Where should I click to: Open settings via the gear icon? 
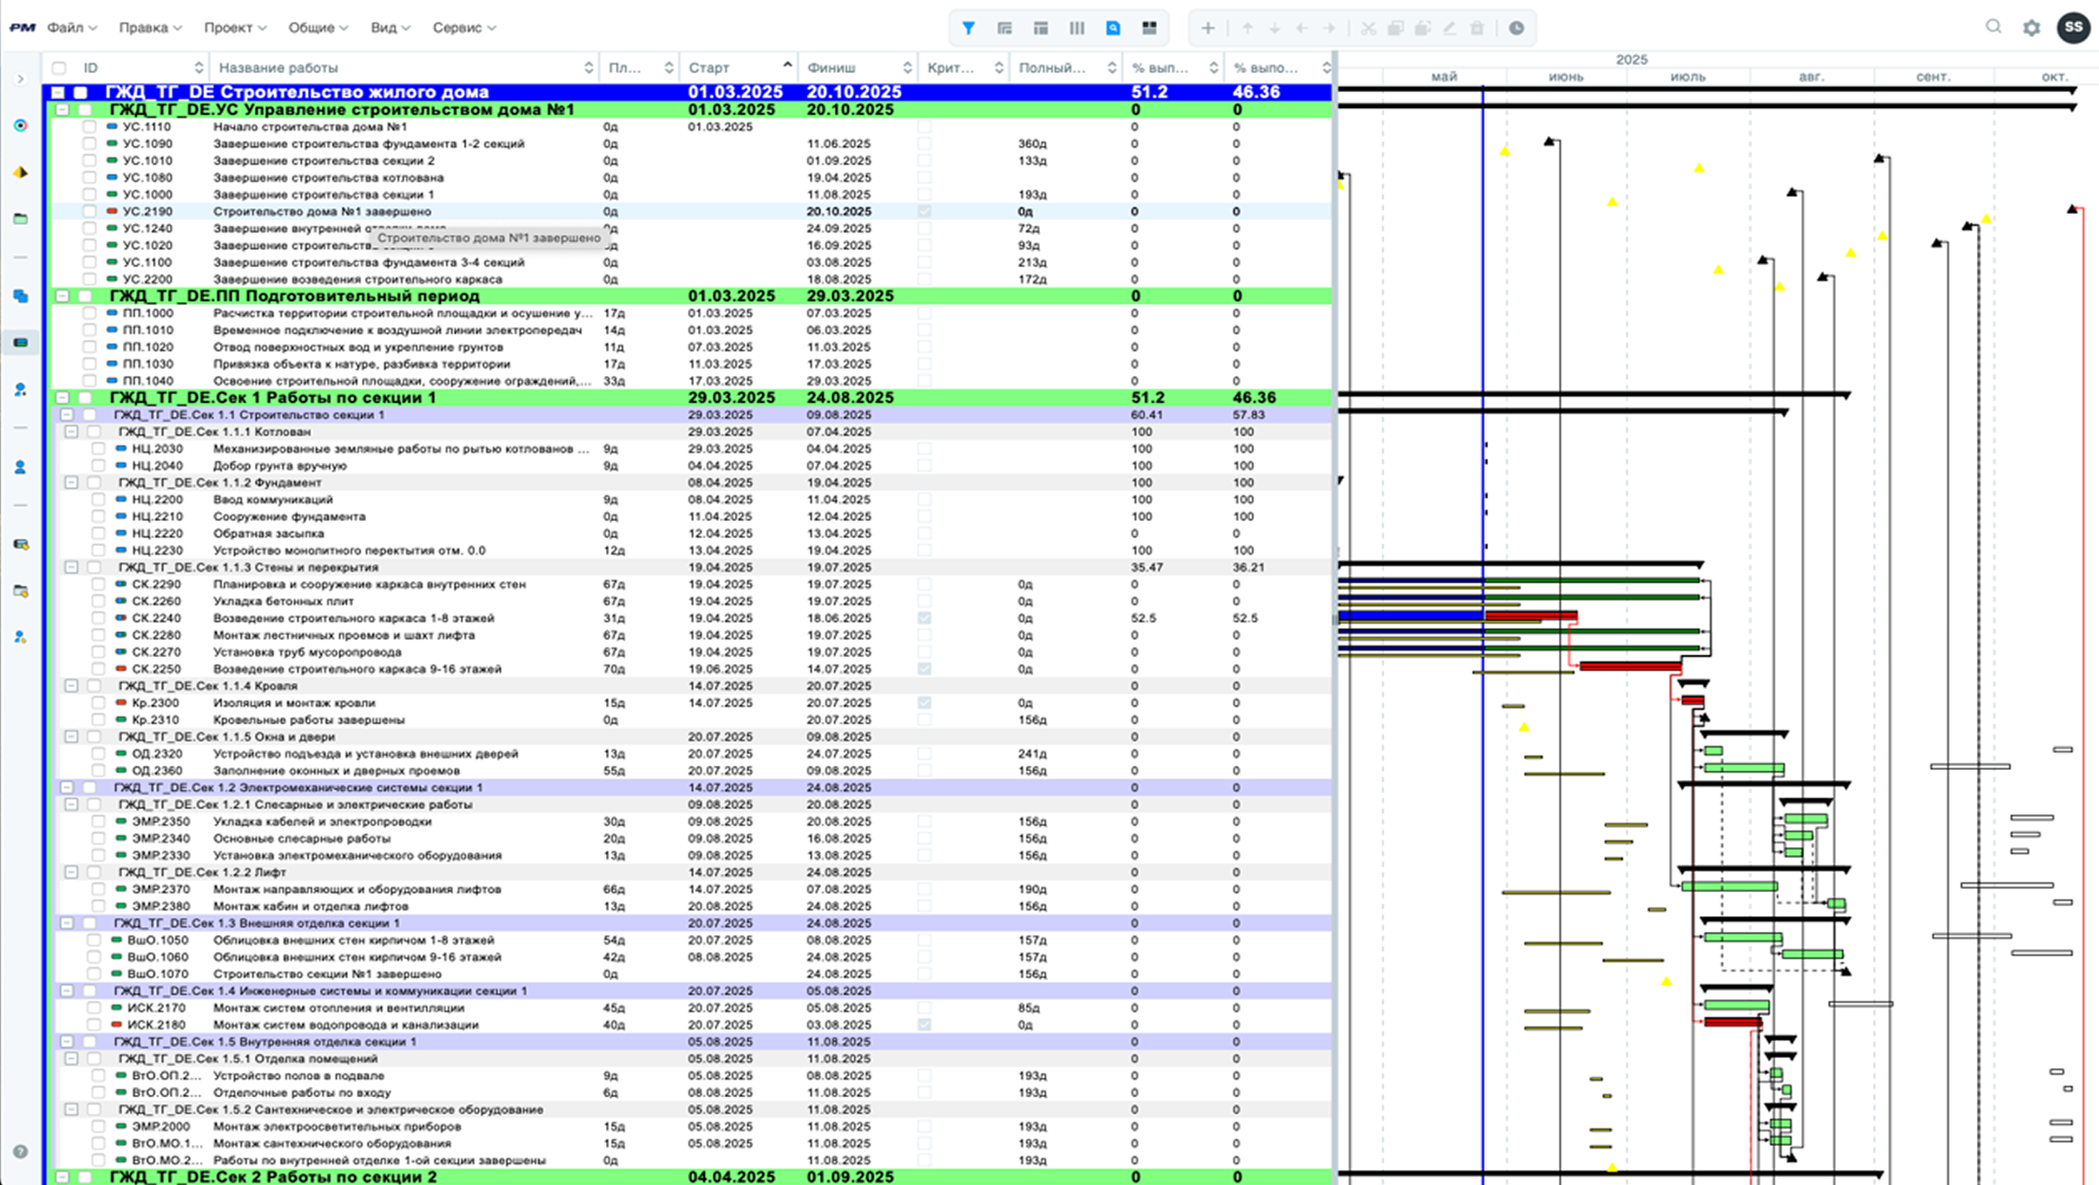pos(2031,28)
